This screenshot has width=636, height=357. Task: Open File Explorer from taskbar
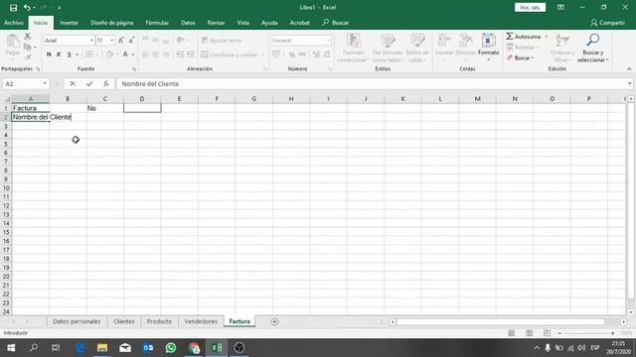click(x=102, y=348)
